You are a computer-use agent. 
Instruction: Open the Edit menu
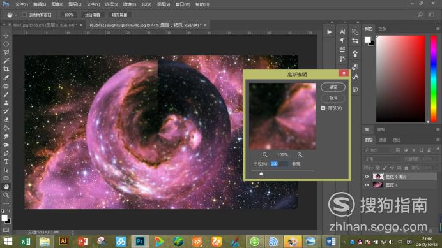coord(40,4)
